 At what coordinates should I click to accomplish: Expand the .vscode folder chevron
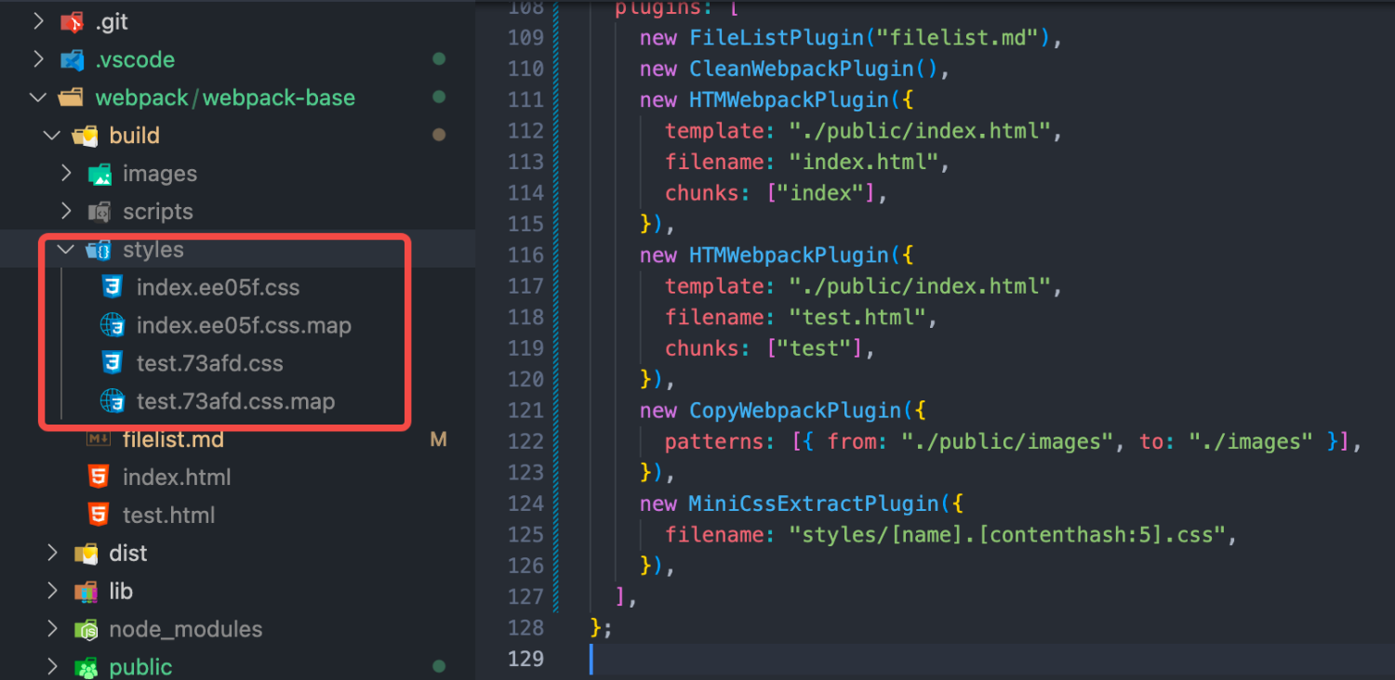[x=38, y=59]
